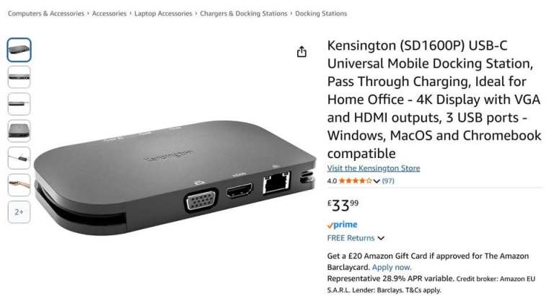Image resolution: width=554 pixels, height=296 pixels.
Task: Open Chargers & Docking Stations breadcrumb
Action: coord(243,14)
